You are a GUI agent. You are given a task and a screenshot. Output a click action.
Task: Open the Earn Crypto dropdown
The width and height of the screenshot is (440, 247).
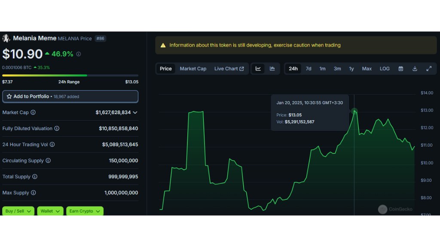click(85, 211)
